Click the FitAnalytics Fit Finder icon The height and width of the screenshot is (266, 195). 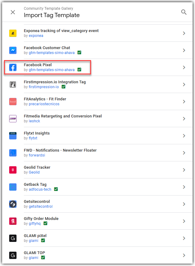pyautogui.click(x=13, y=102)
